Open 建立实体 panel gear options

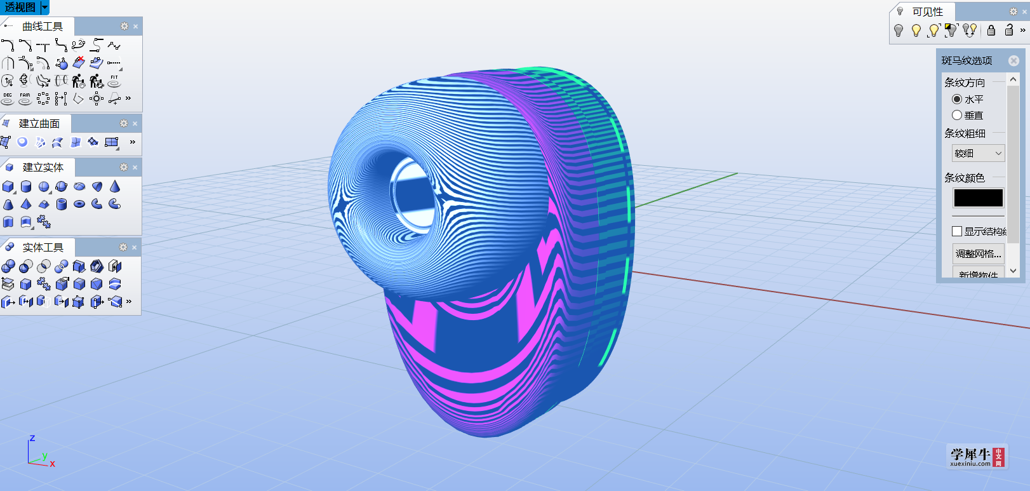pyautogui.click(x=124, y=167)
